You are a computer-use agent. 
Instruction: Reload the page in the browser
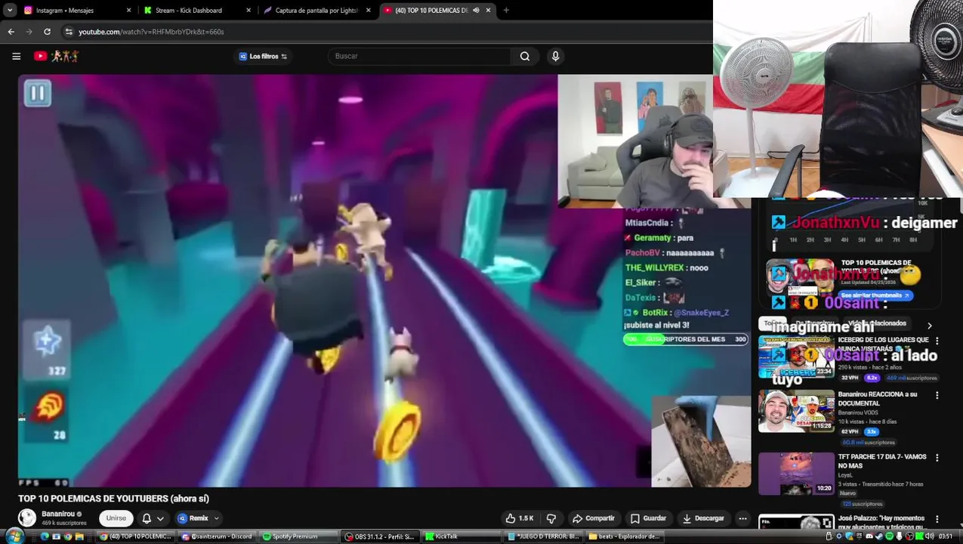click(47, 32)
